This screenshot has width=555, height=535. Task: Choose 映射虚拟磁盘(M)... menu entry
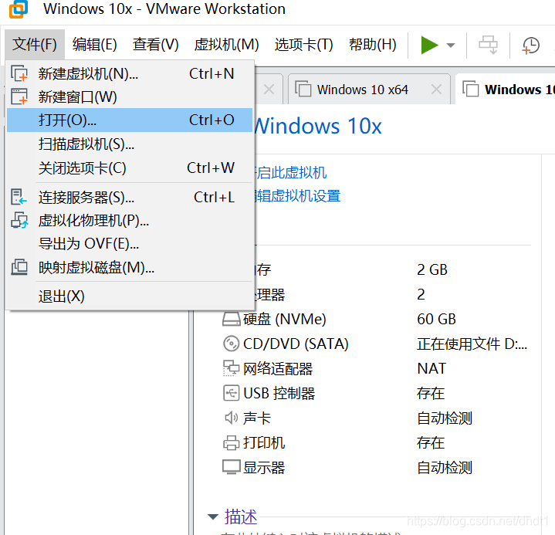[x=130, y=267]
